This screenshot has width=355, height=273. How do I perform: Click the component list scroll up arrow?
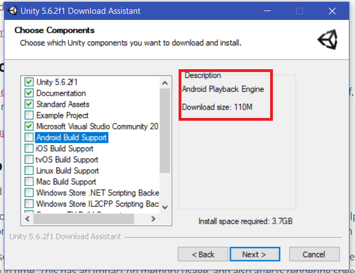[x=165, y=83]
